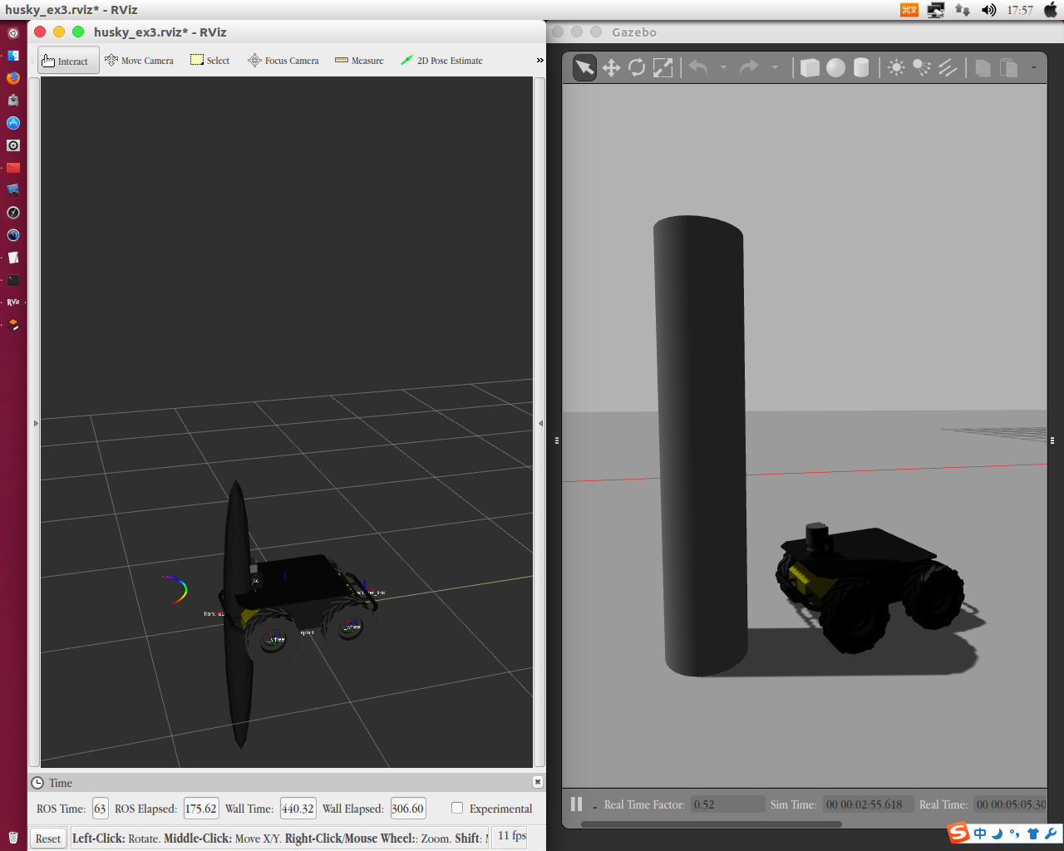This screenshot has height=851, width=1064.
Task: Insert a box shape in Gazebo
Action: (x=810, y=67)
